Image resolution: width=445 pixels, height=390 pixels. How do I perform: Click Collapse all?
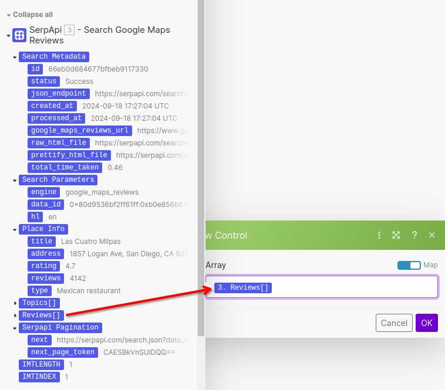pyautogui.click(x=33, y=15)
